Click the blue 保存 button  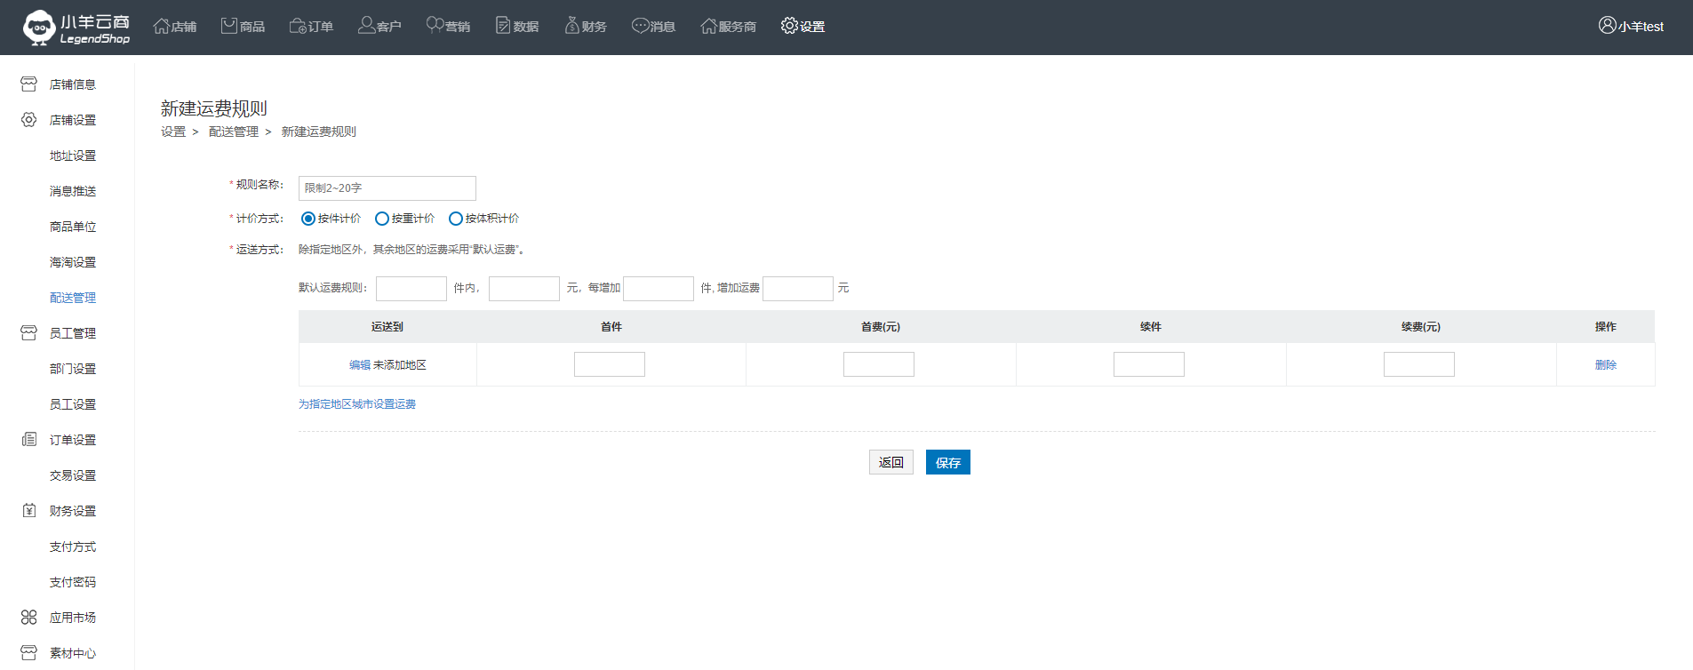(947, 462)
